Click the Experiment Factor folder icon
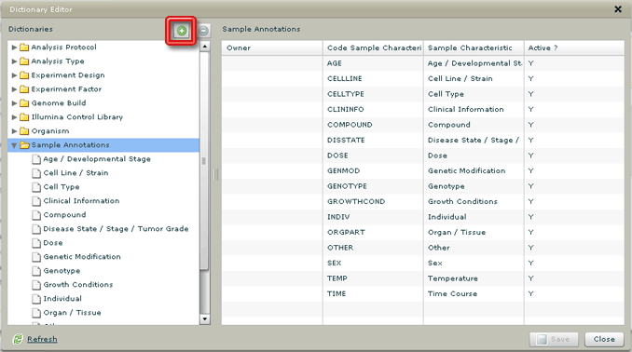This screenshot has height=352, width=632. (24, 89)
